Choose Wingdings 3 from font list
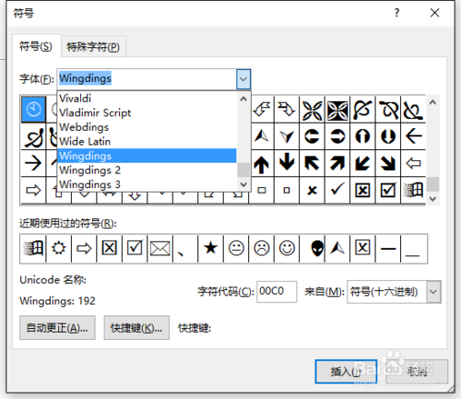Screen dimensions: 461x399 click(147, 184)
